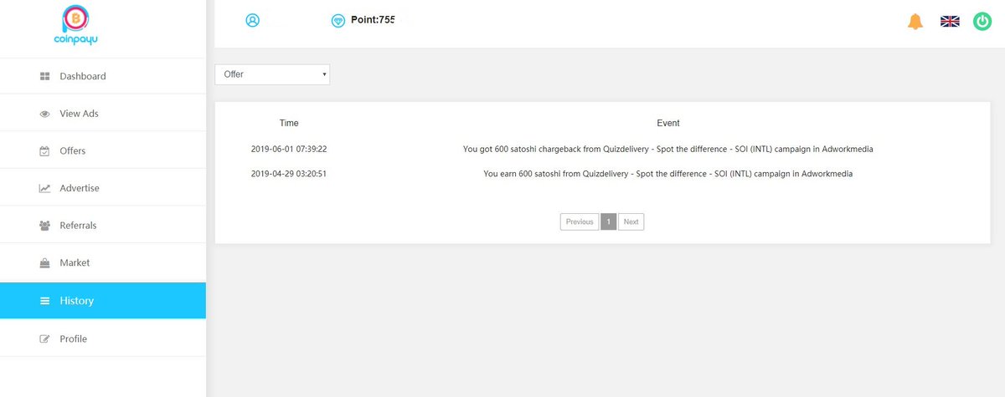Screen dimensions: 1005x397
Task: Open the user account icon in header
Action: pos(253,21)
